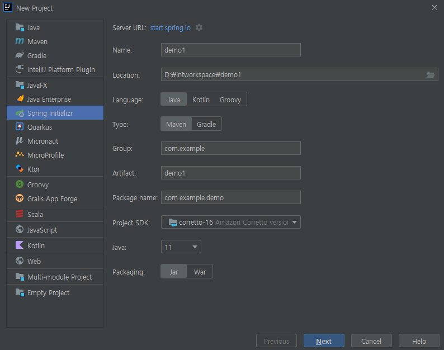Click the IntelliJ IDEA logo in title bar
Viewport: 444px width, 350px height.
coord(8,7)
